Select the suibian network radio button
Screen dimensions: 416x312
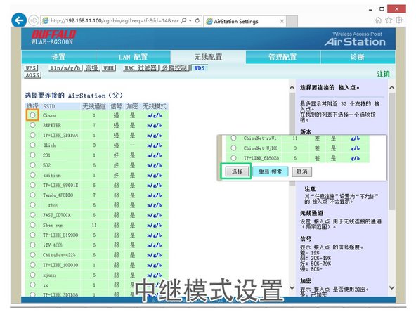point(32,175)
